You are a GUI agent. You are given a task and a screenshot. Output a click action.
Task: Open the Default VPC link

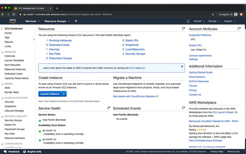point(195,45)
